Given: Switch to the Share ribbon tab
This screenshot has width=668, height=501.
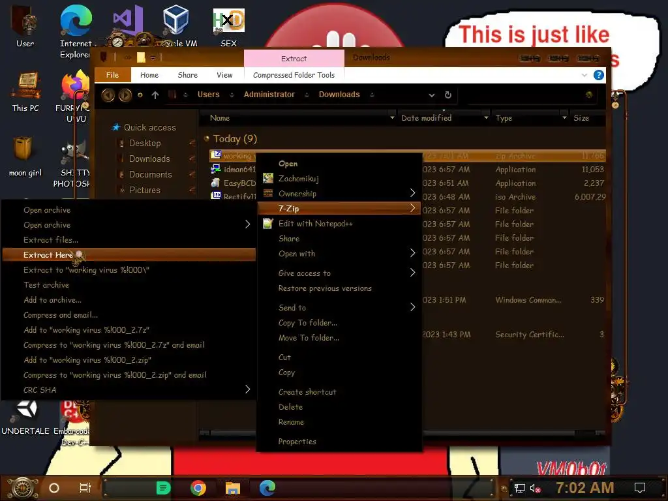Looking at the screenshot, I should coord(187,75).
